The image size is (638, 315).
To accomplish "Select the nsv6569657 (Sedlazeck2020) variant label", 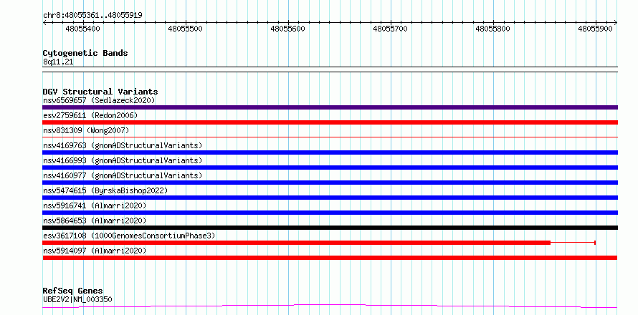I will click(99, 100).
